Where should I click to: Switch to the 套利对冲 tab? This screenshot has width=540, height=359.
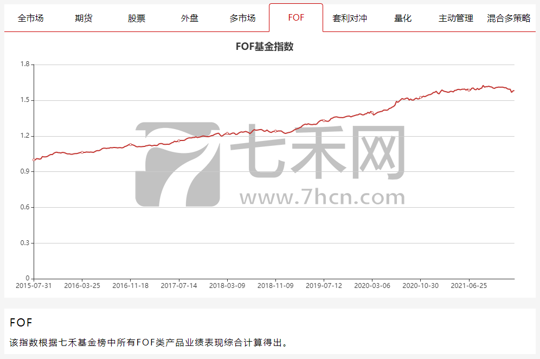click(x=350, y=18)
